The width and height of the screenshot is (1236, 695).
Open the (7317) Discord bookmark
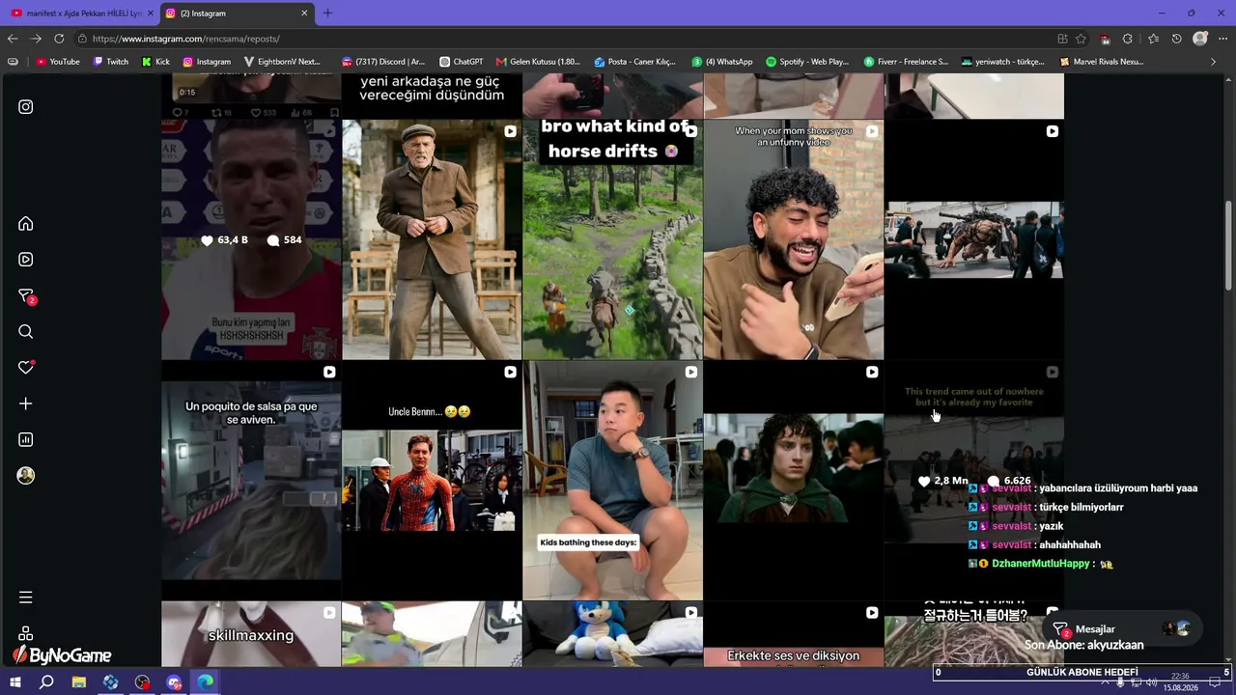tap(383, 62)
